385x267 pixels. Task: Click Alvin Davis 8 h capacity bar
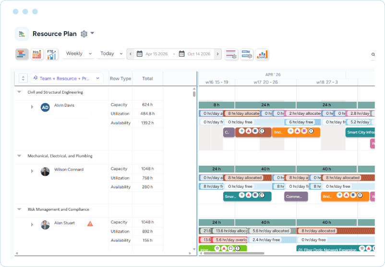pos(217,105)
